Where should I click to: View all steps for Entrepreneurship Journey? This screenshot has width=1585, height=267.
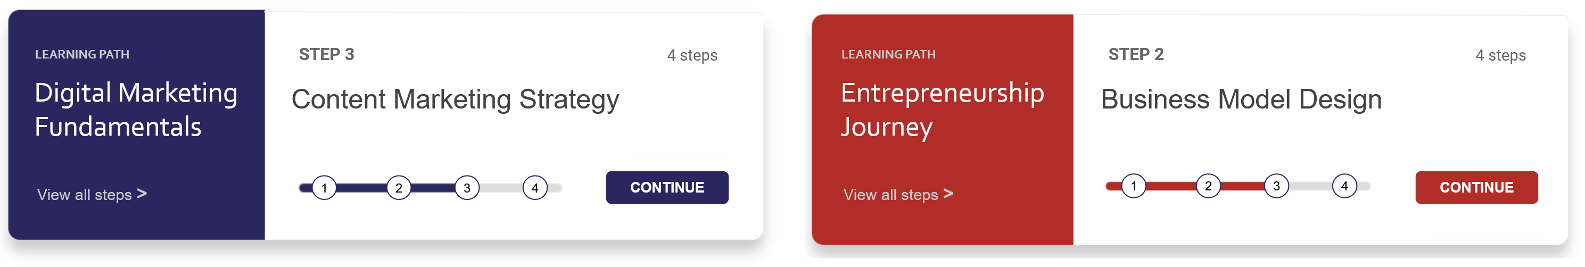coord(890,195)
